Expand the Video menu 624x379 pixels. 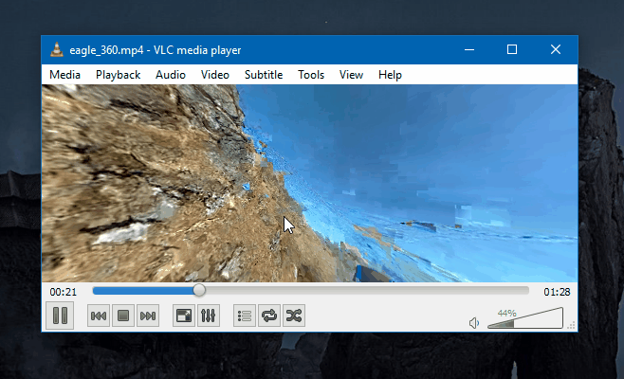click(x=215, y=75)
